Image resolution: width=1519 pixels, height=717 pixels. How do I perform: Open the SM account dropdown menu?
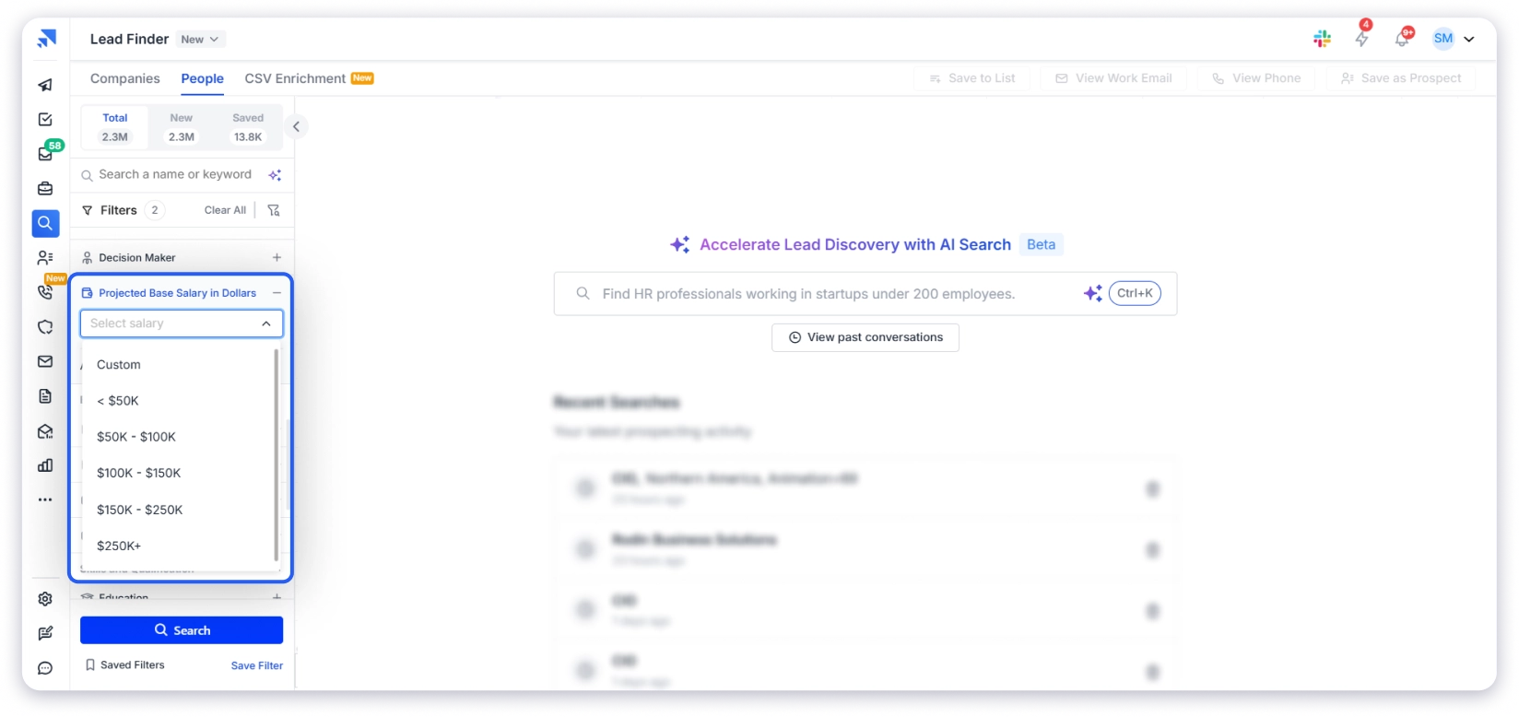point(1468,39)
